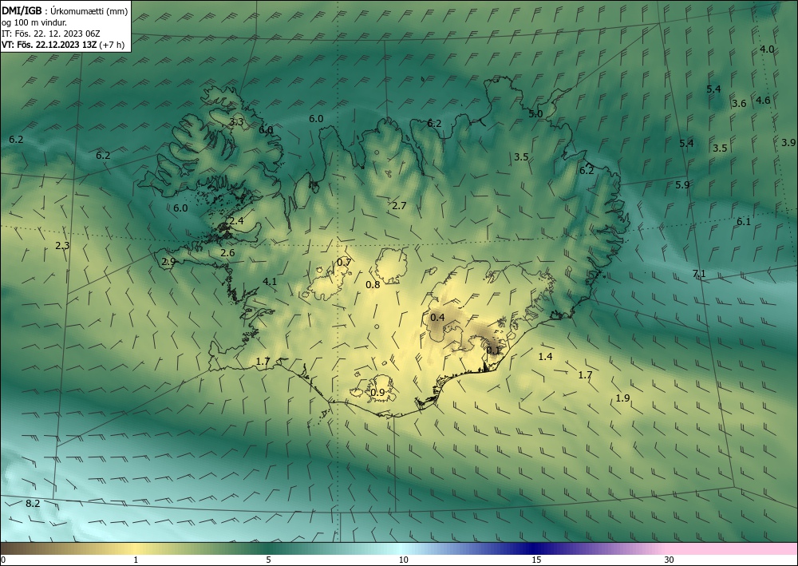This screenshot has width=798, height=566.
Task: Click the 4.0 value in the top right
Action: (767, 49)
